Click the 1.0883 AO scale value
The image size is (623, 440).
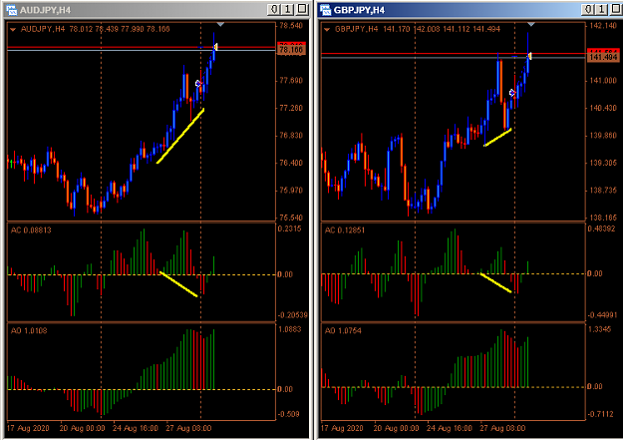[290, 329]
